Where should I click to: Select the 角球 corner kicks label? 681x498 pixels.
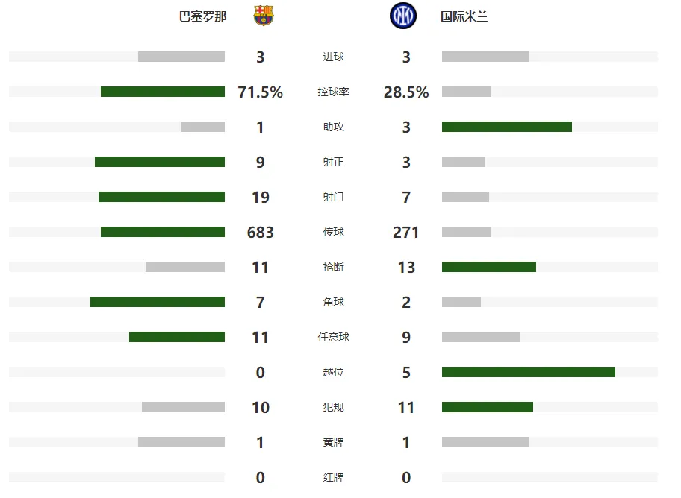(333, 302)
